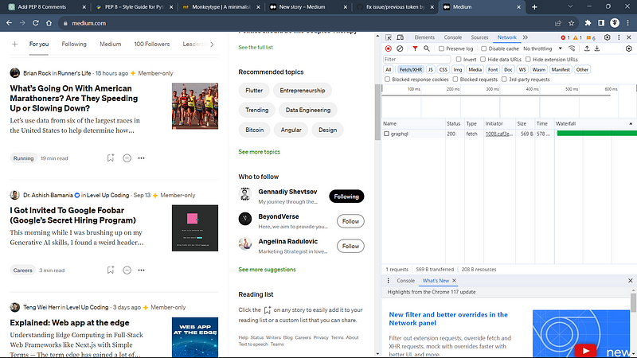Screen dimensions: 637x358
Task: Check the Invert filter checkbox
Action: pos(459,59)
